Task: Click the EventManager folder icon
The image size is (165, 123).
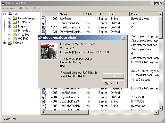Action: coord(14,18)
